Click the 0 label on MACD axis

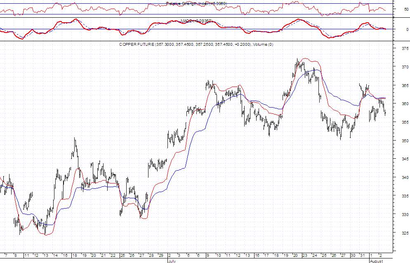pos(408,30)
